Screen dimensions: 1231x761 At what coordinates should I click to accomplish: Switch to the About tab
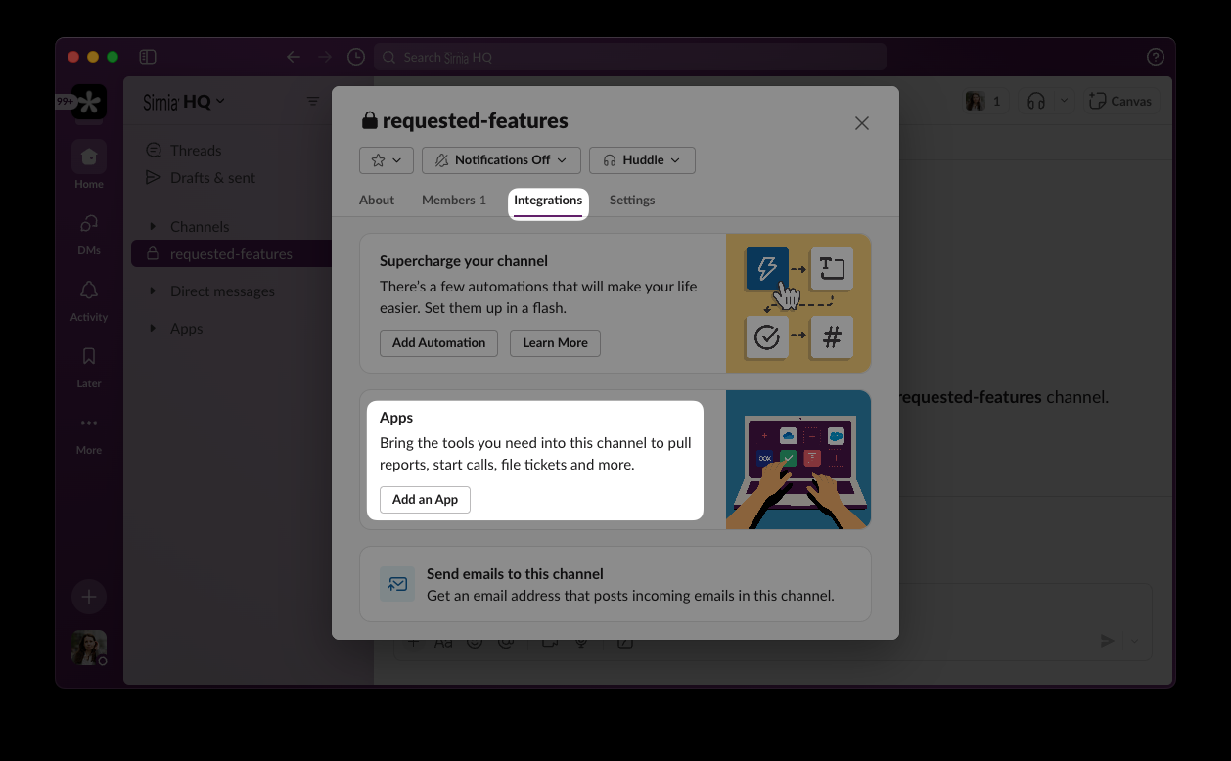377,200
